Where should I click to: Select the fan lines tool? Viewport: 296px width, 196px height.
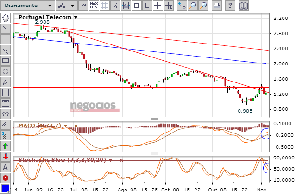coord(6,82)
